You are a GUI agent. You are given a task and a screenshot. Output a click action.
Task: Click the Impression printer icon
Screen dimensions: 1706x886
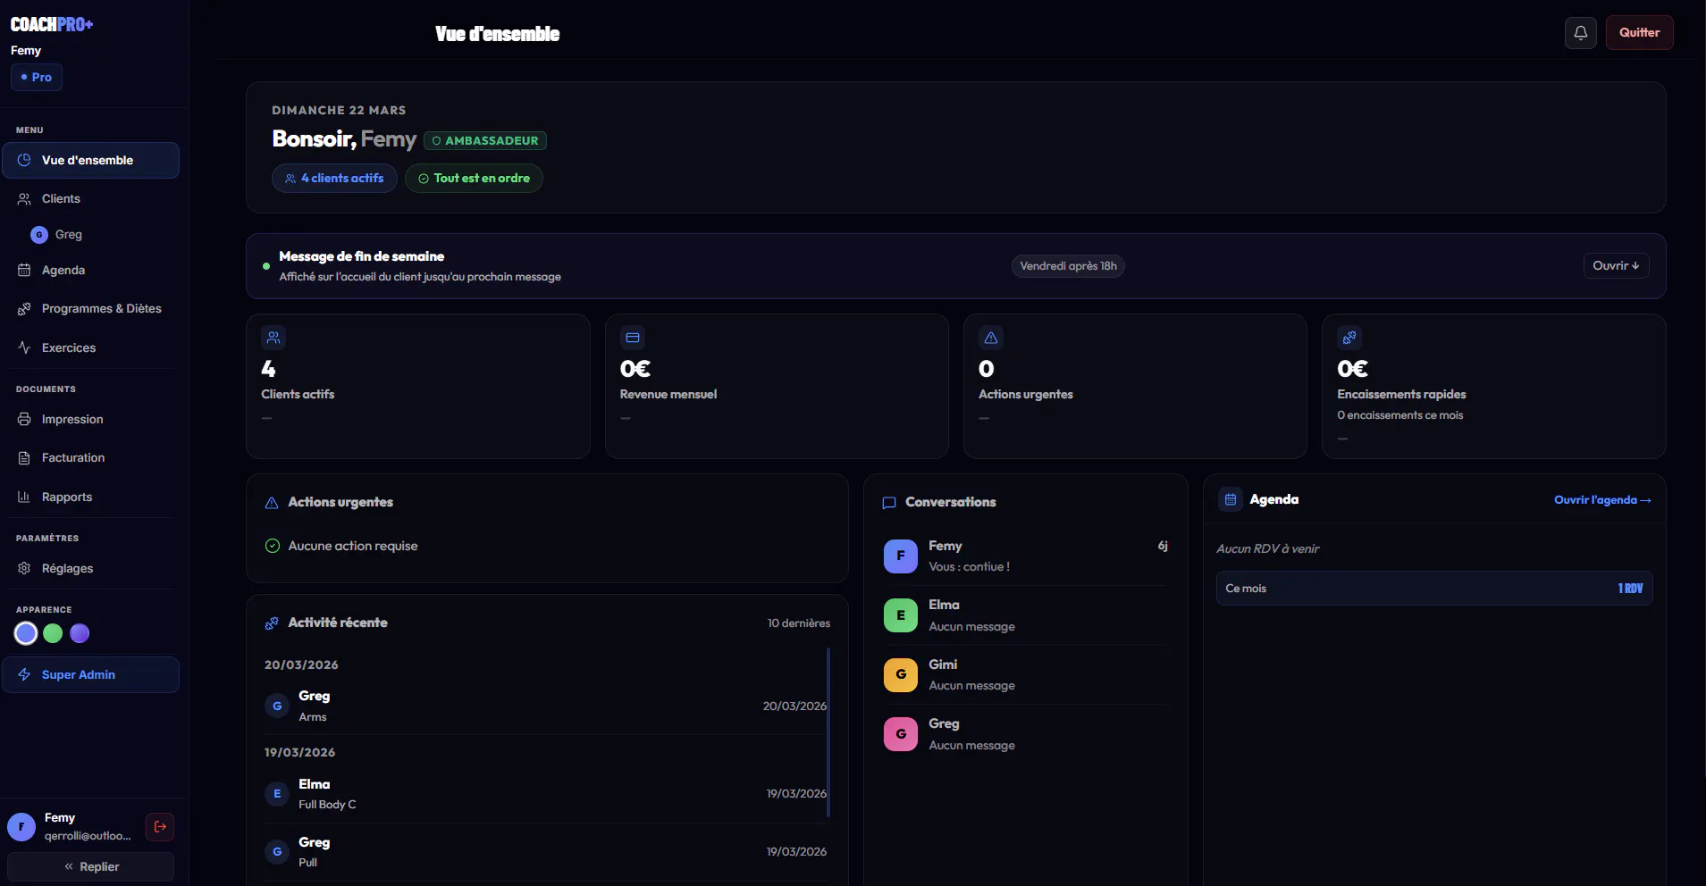[x=24, y=420]
